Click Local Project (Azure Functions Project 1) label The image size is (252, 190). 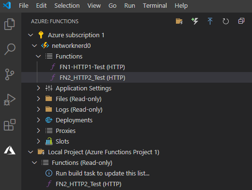tap(104, 152)
